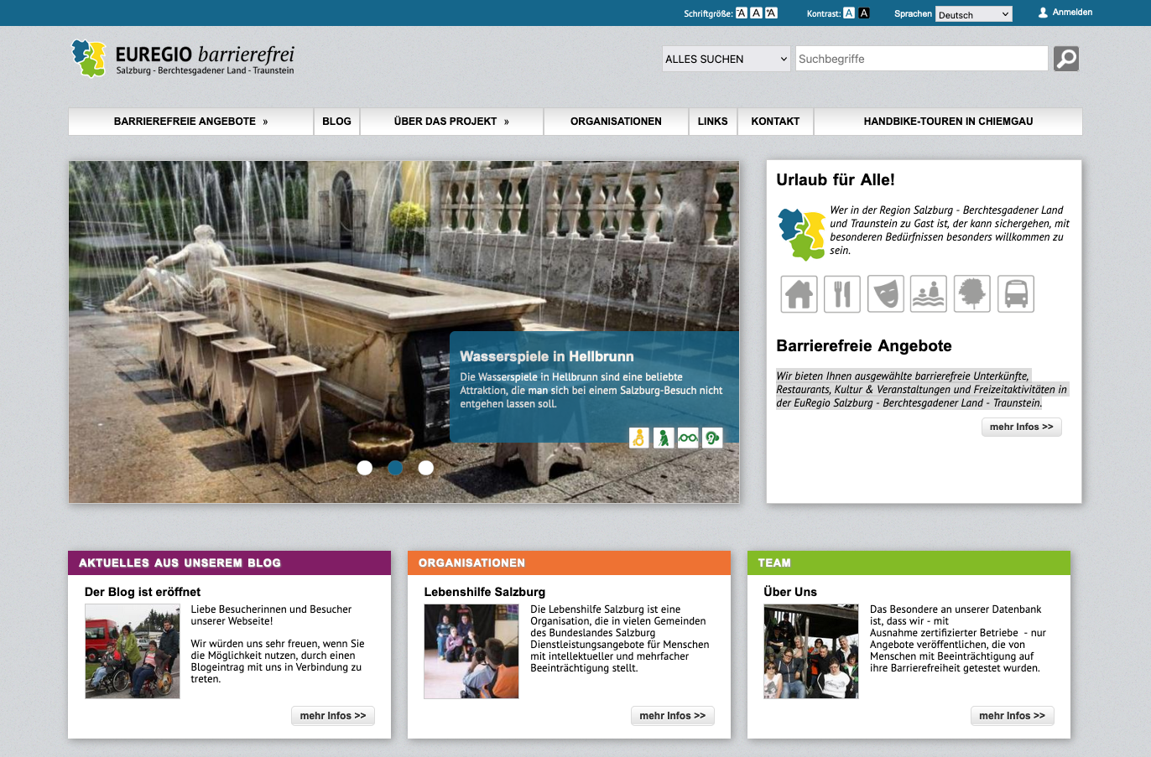Expand the Barrierefreie Angebote menu
This screenshot has height=757, width=1151.
click(190, 122)
